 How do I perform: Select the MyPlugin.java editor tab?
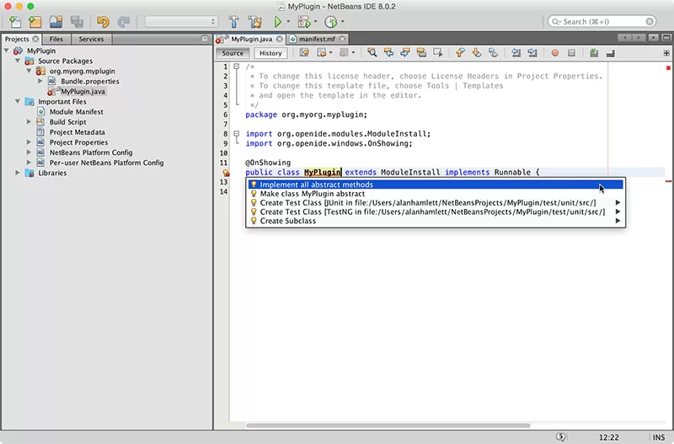click(251, 39)
